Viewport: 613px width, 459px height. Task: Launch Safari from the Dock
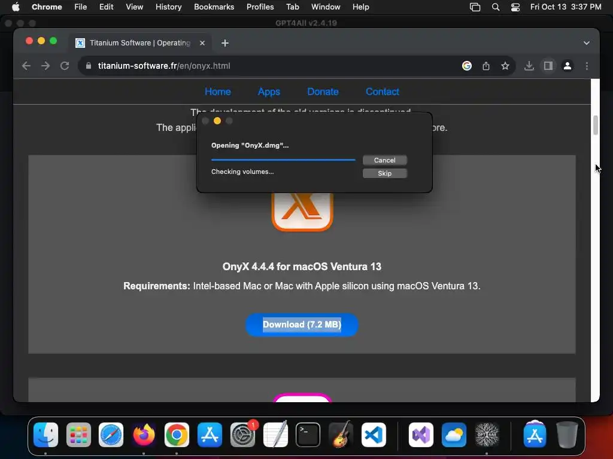coord(111,435)
